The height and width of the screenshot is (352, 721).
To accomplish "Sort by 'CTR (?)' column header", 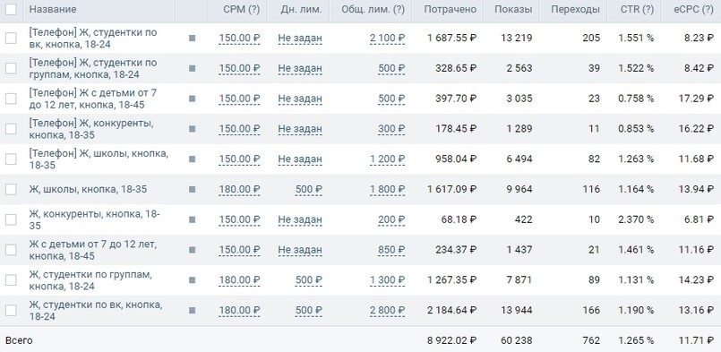I will [636, 9].
